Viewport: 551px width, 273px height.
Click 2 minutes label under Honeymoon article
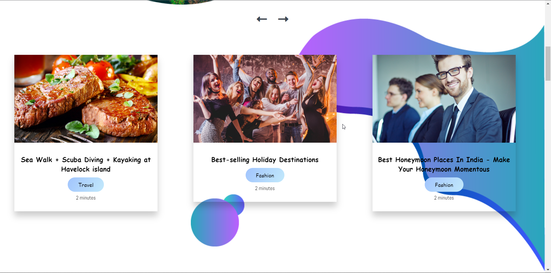click(444, 198)
